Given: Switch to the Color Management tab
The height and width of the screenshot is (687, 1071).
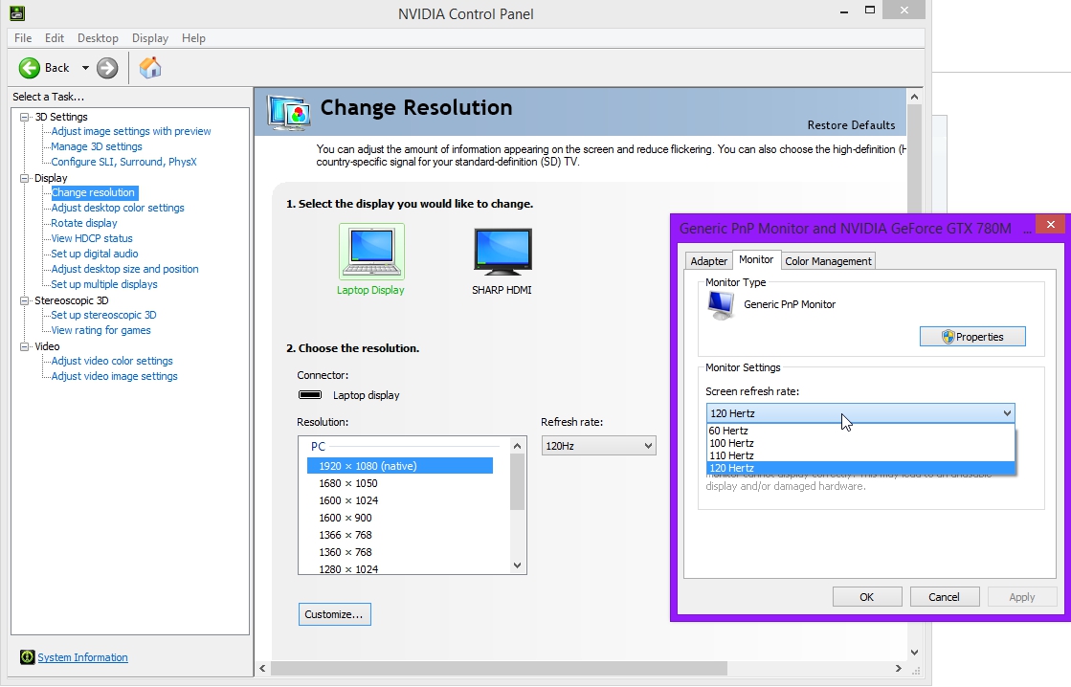Looking at the screenshot, I should (828, 261).
